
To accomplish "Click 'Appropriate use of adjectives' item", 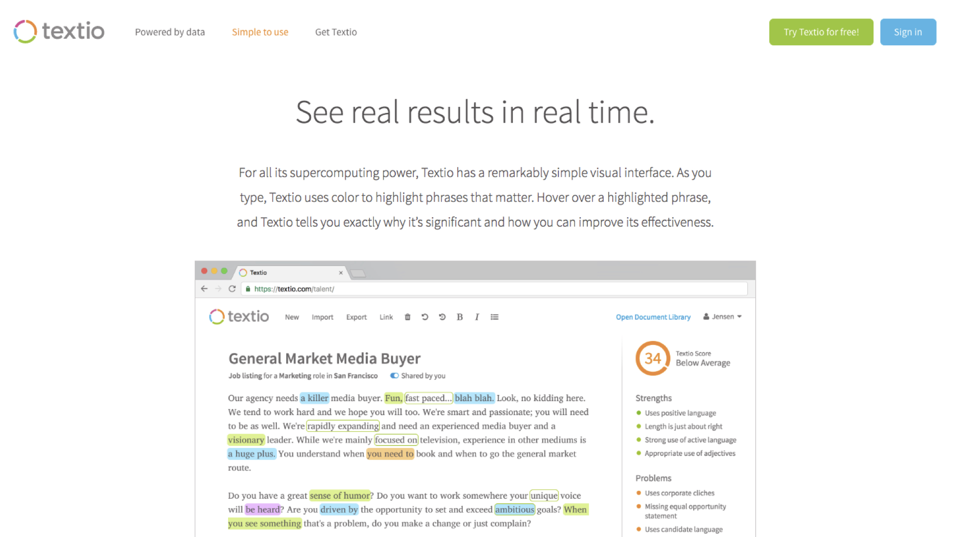I will [x=690, y=453].
